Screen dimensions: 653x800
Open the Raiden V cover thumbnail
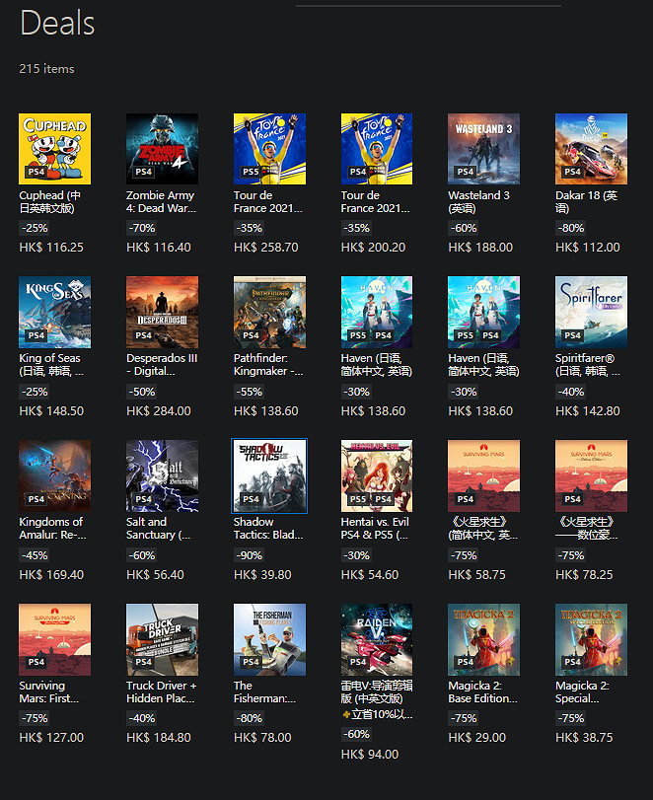tap(376, 639)
